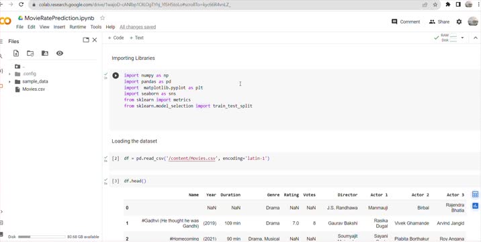Open Files panel in new window

[86, 40]
